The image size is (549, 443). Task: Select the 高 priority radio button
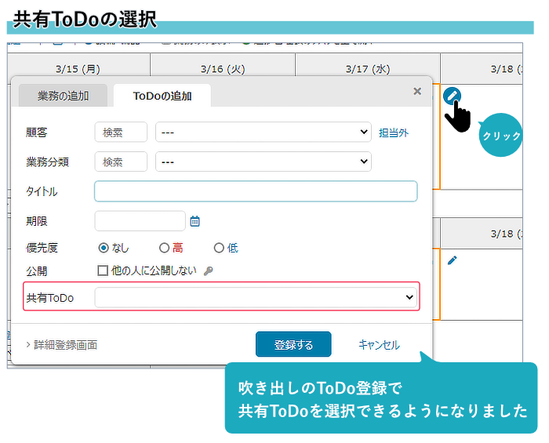164,248
